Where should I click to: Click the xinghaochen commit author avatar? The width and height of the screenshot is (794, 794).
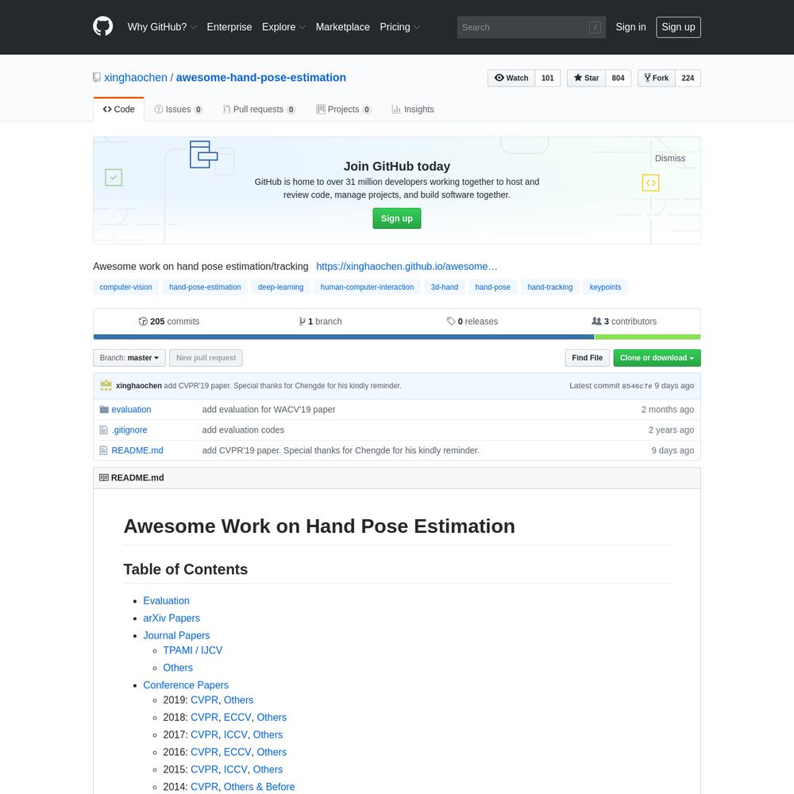click(106, 385)
